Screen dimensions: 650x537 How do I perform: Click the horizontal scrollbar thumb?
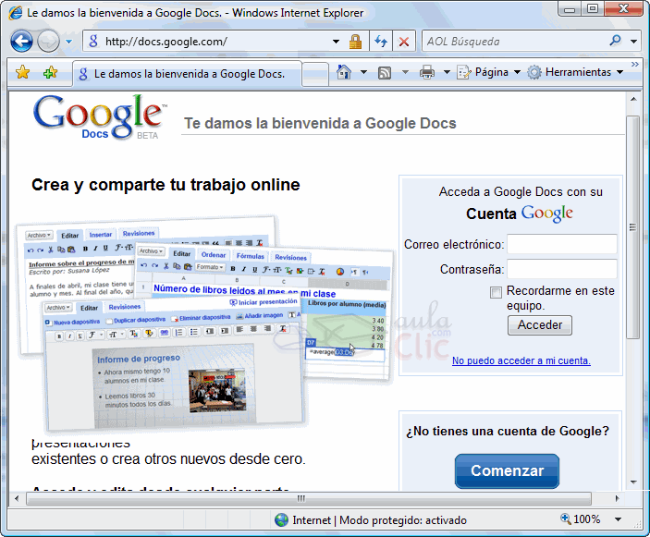(309, 498)
